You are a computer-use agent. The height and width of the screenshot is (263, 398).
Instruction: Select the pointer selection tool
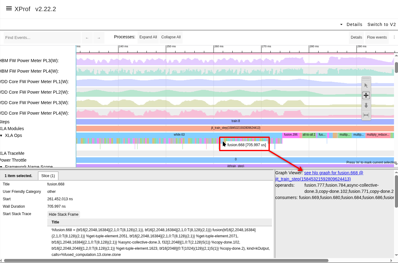(x=366, y=86)
